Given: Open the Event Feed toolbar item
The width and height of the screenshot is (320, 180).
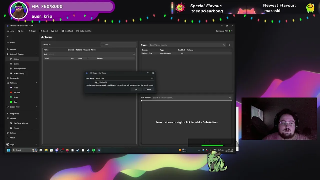Looking at the screenshot, I should click(67, 31).
